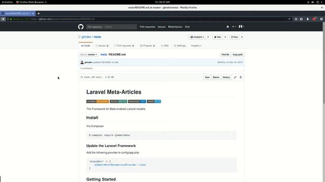
Task: Open the file History
Action: click(226, 77)
